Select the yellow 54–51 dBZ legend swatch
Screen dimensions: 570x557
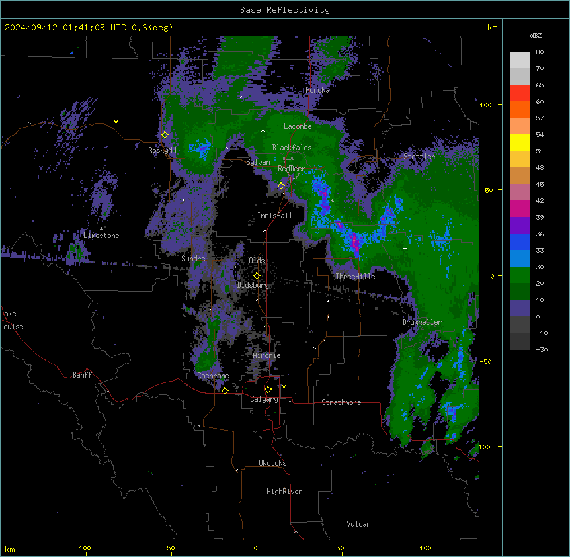(520, 142)
